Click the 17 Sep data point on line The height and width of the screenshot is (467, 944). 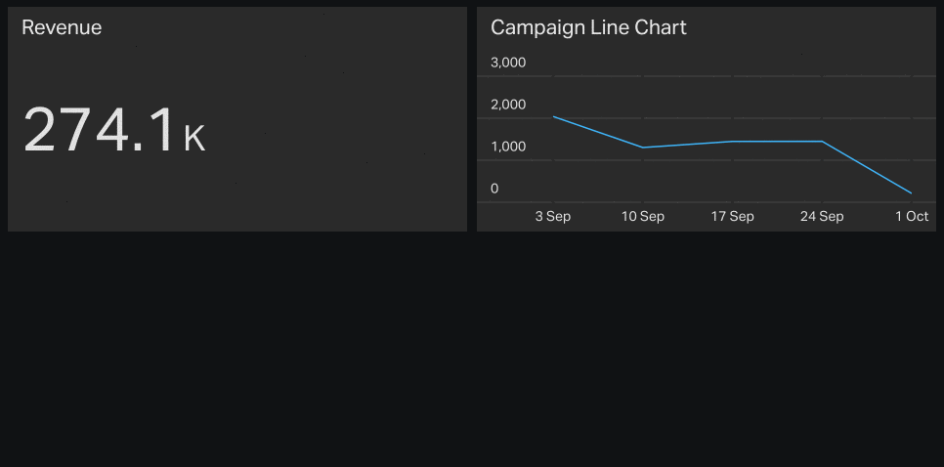pyautogui.click(x=733, y=142)
